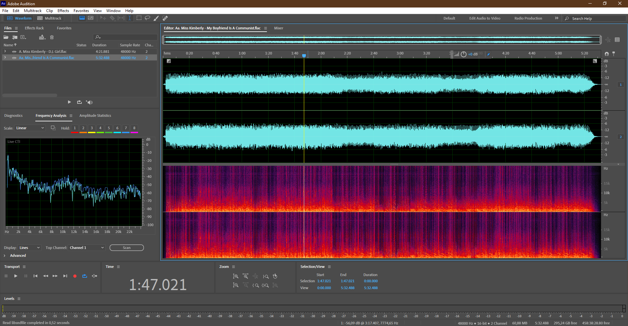Select the Default workspace
This screenshot has width=628, height=326.
click(x=449, y=18)
